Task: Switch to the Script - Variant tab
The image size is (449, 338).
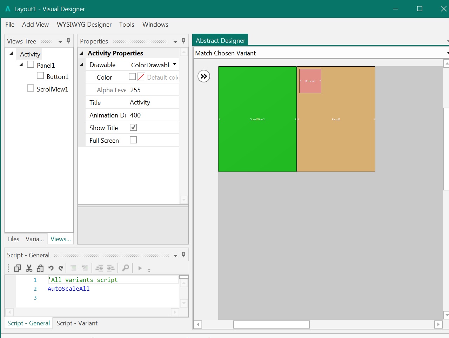Action: click(x=77, y=323)
